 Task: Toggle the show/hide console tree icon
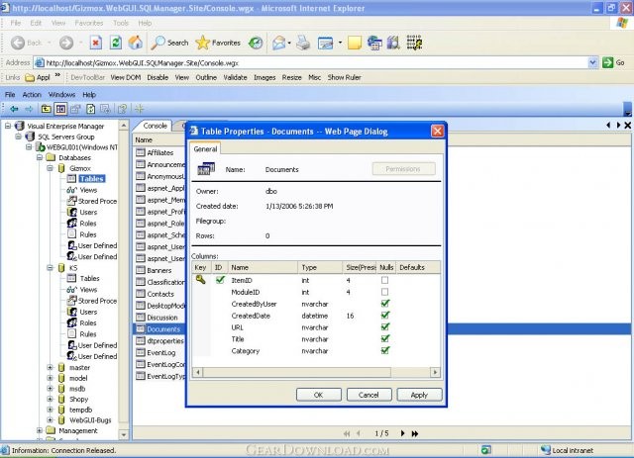click(60, 109)
